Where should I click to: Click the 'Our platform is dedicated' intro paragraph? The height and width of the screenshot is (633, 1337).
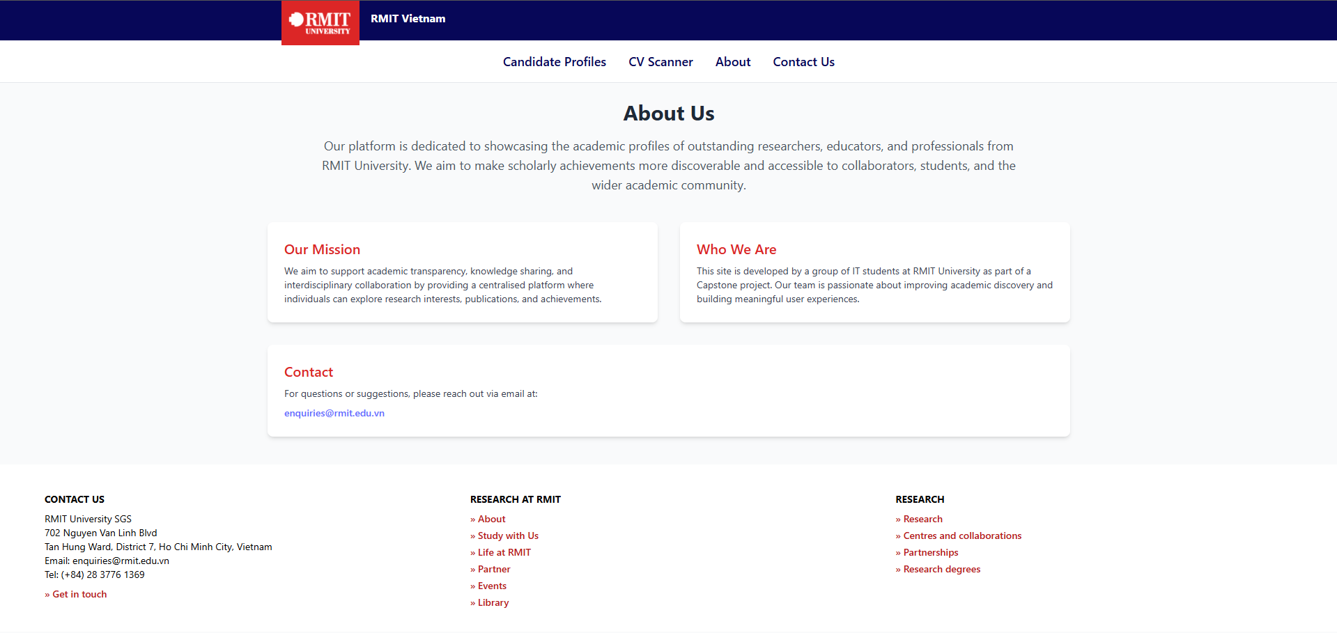(x=669, y=166)
